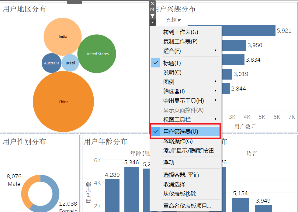Select the language bar labeled 5,154
Viewport: 298px width, 212px height.
pyautogui.click(x=241, y=205)
